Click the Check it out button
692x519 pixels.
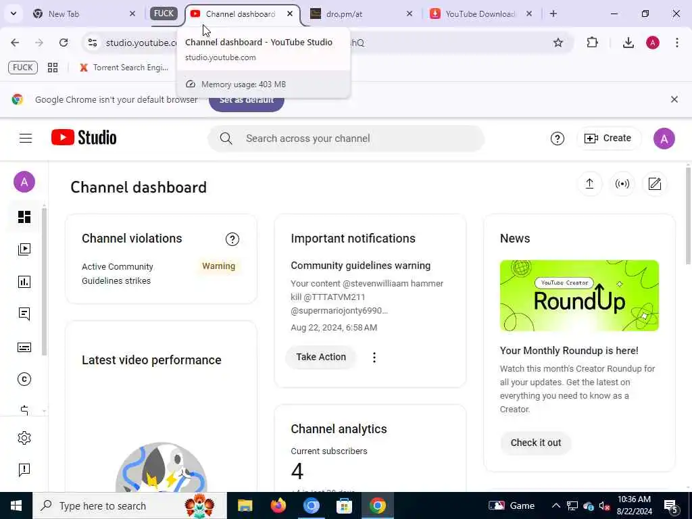(536, 443)
